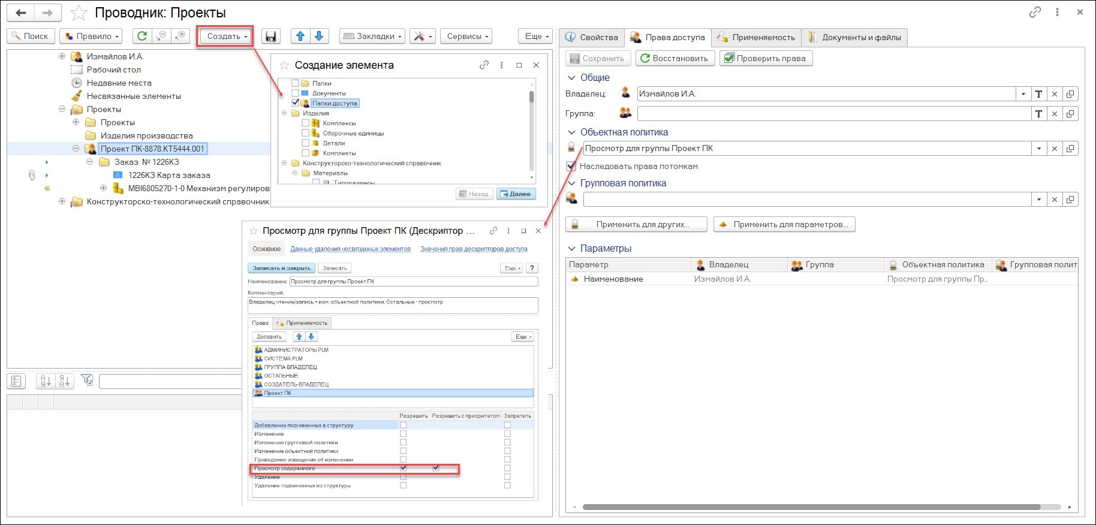Switch to the Свойства tab

coord(592,37)
